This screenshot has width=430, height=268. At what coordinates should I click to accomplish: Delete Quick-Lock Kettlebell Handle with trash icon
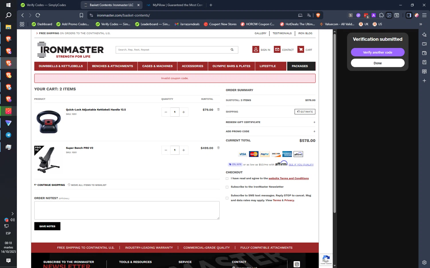tap(218, 110)
